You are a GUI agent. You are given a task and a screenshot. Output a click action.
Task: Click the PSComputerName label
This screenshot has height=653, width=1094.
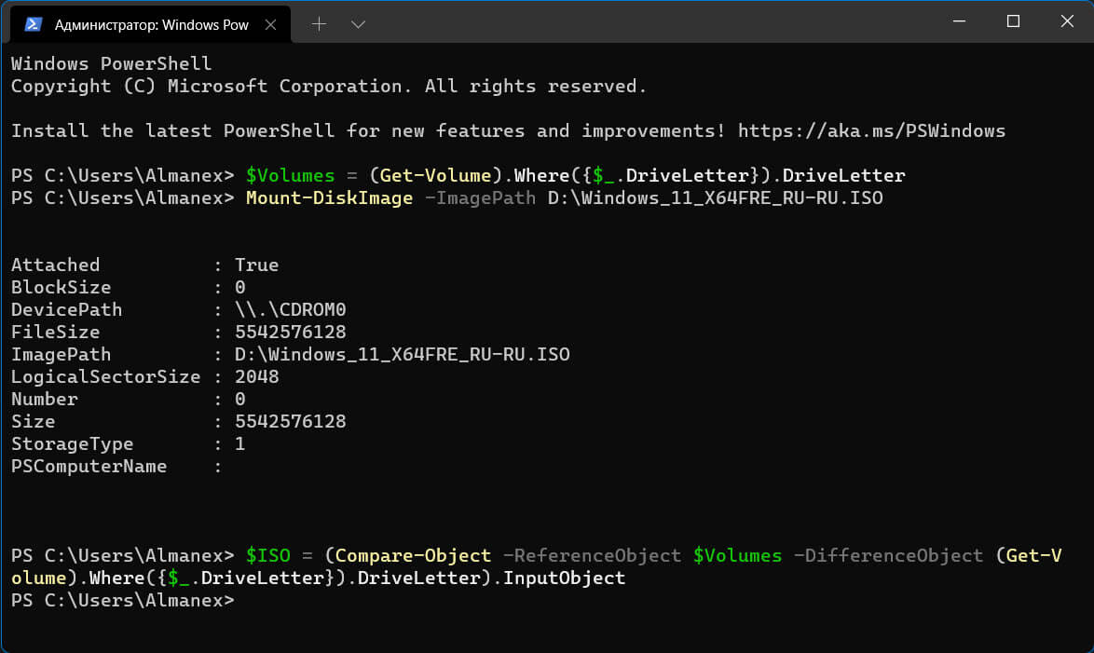click(89, 466)
